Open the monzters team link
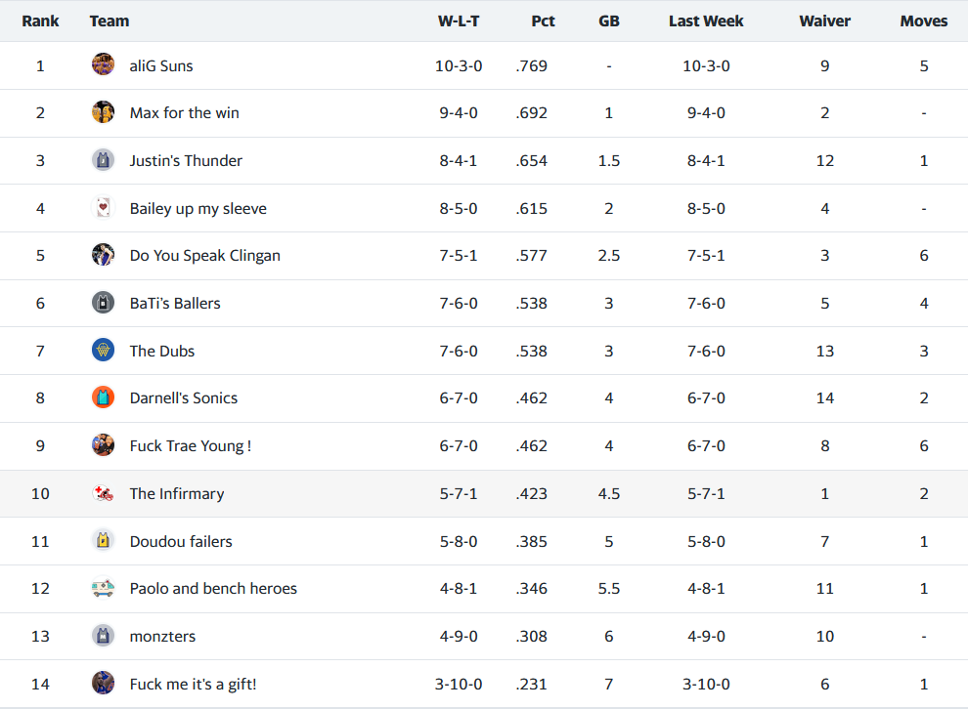Screen dimensions: 968x710 162,636
